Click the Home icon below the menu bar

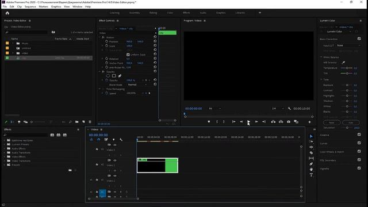coord(7,13)
